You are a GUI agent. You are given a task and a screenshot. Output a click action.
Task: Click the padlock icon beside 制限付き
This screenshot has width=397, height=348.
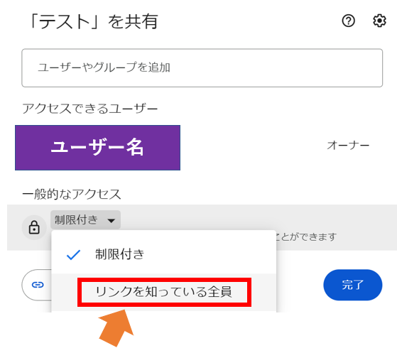(x=34, y=227)
